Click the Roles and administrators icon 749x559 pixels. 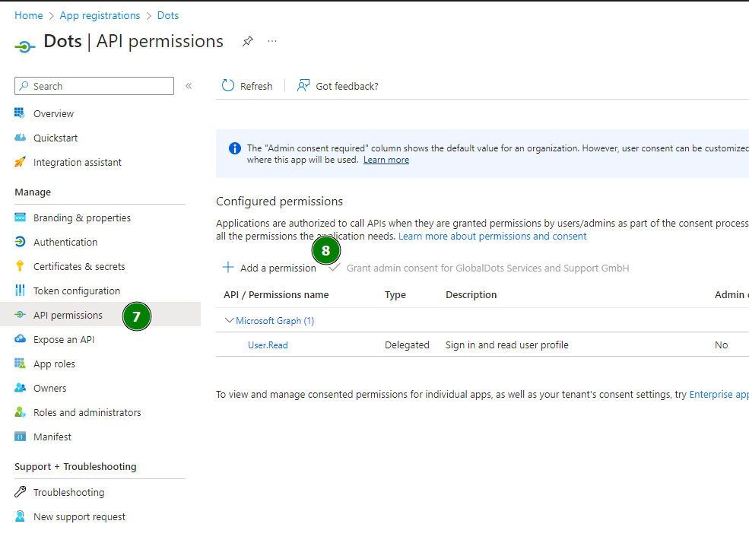coord(20,412)
